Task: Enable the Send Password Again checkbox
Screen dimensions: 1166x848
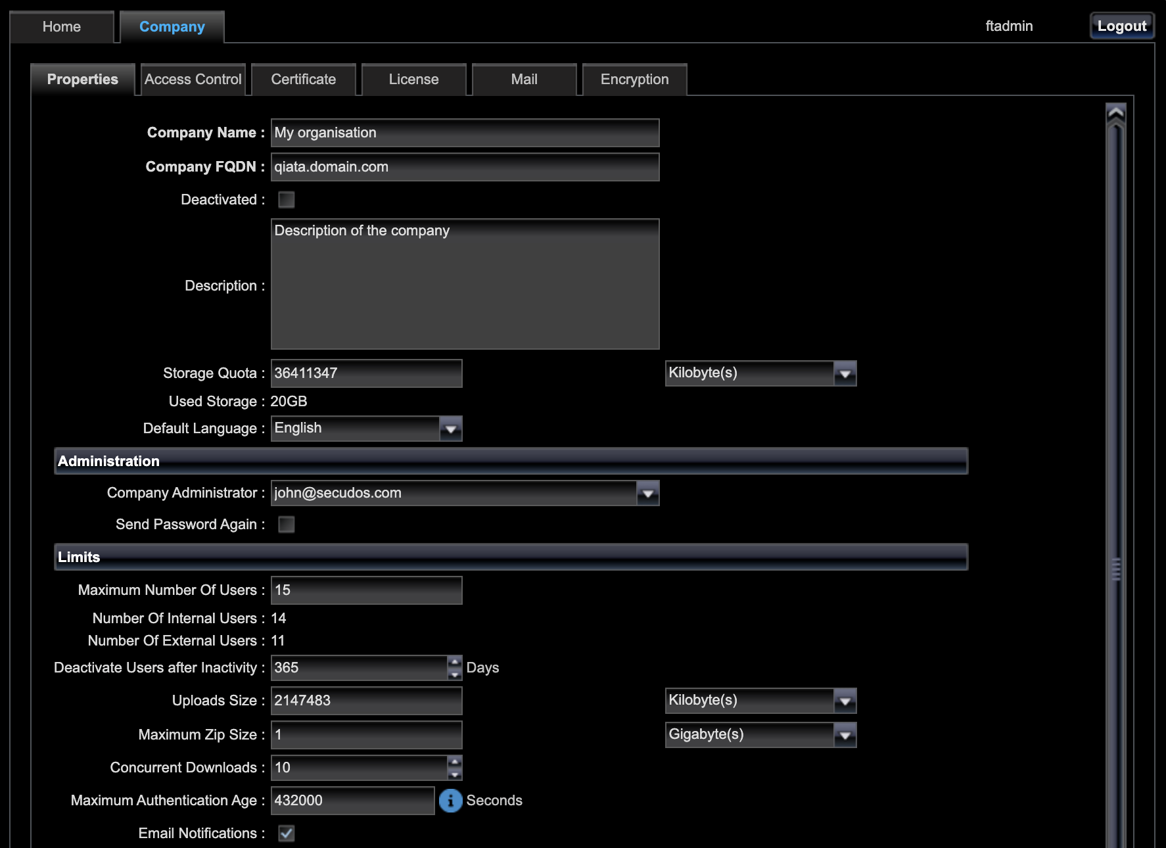Action: click(x=287, y=525)
